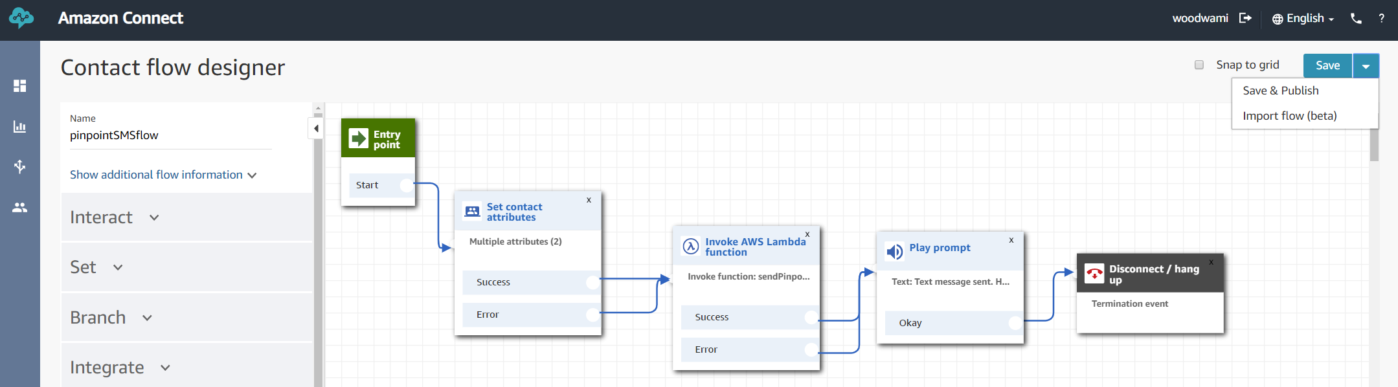Click the help question mark icon
Image resolution: width=1398 pixels, height=387 pixels.
[1381, 18]
